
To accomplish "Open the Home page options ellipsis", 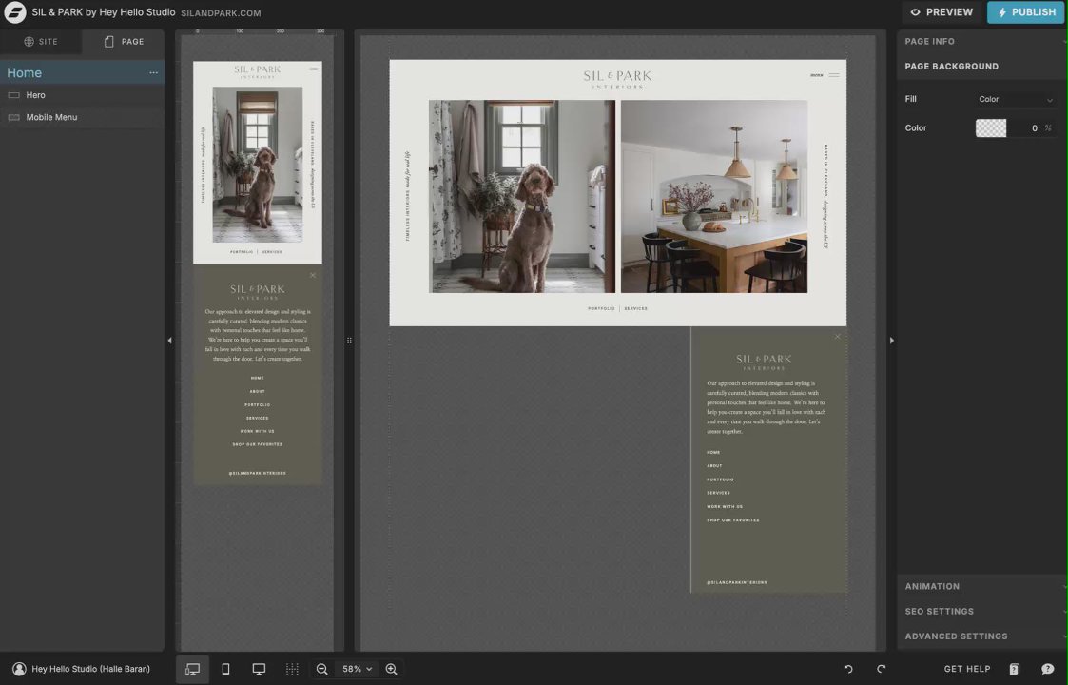I will [x=153, y=73].
